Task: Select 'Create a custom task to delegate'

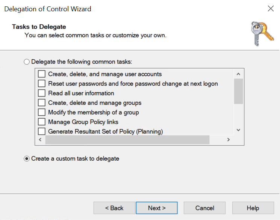Action: click(27, 158)
